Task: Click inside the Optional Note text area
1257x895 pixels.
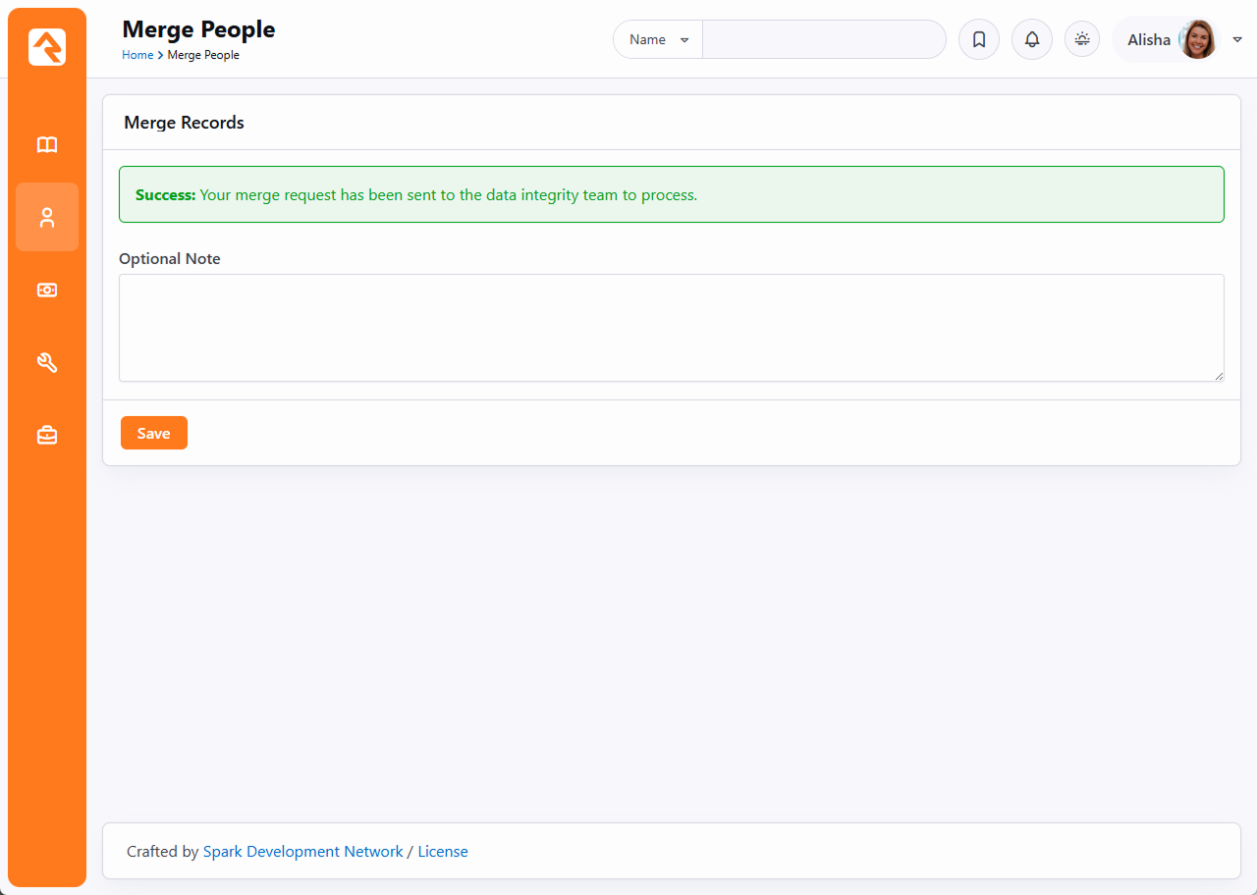Action: click(671, 328)
